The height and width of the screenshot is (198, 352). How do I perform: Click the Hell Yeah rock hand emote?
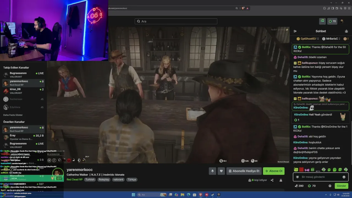tap(343, 117)
